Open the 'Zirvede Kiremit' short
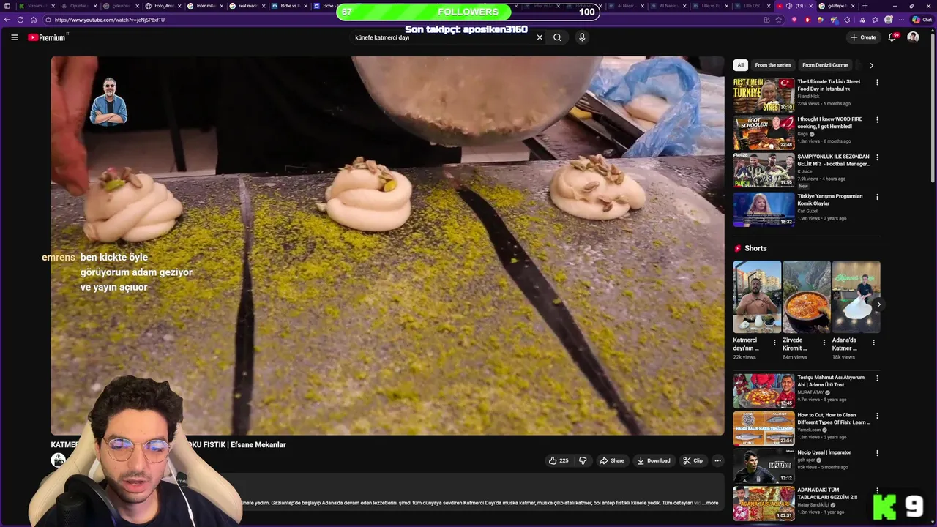This screenshot has height=527, width=937. (806, 297)
